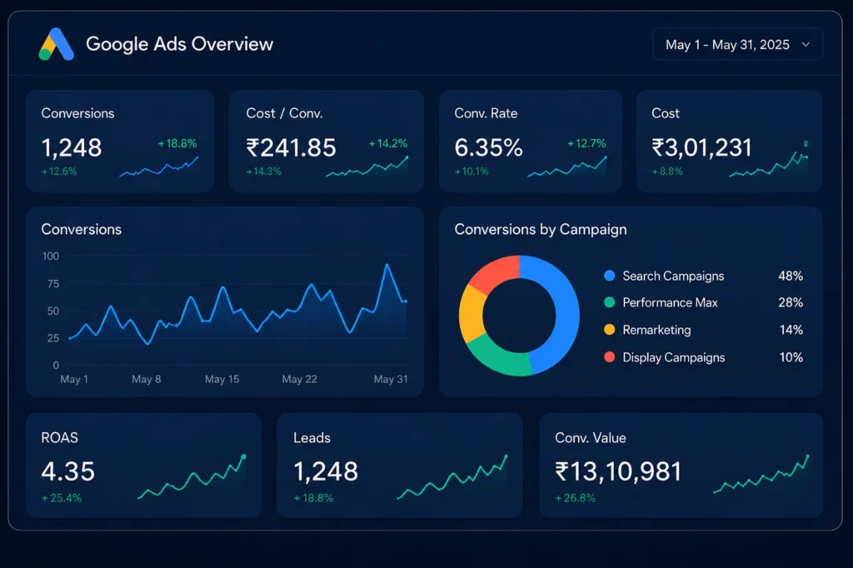Select the Conversions 1,248 metric value
This screenshot has height=568, width=853.
[x=72, y=147]
